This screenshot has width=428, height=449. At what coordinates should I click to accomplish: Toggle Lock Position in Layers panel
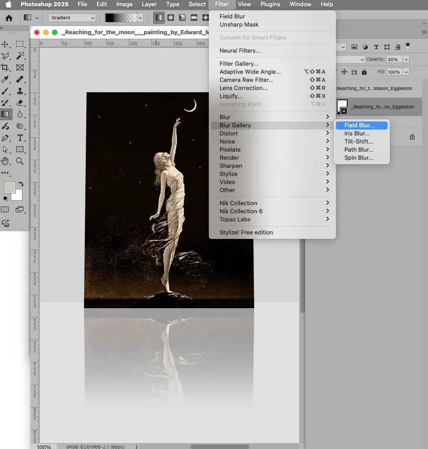(x=344, y=72)
